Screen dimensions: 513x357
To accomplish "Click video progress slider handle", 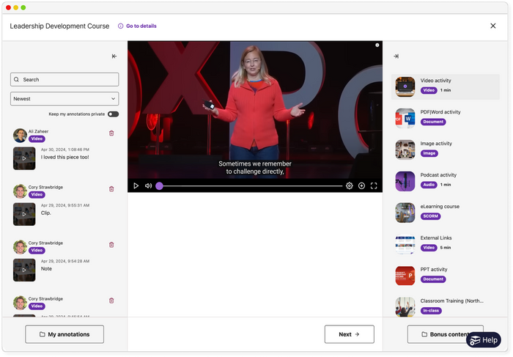I will coord(159,186).
